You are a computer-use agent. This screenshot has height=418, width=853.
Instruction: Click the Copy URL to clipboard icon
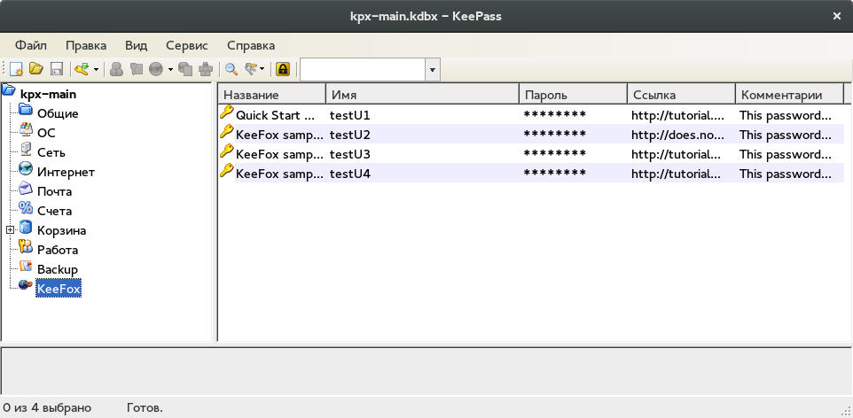tap(185, 69)
